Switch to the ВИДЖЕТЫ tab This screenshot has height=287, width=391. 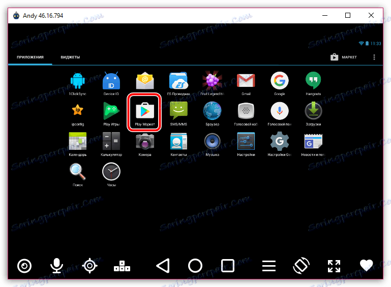click(70, 57)
